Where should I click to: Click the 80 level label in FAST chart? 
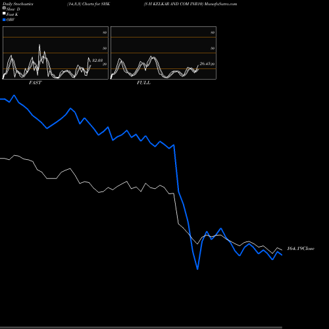pyautogui.click(x=105, y=32)
